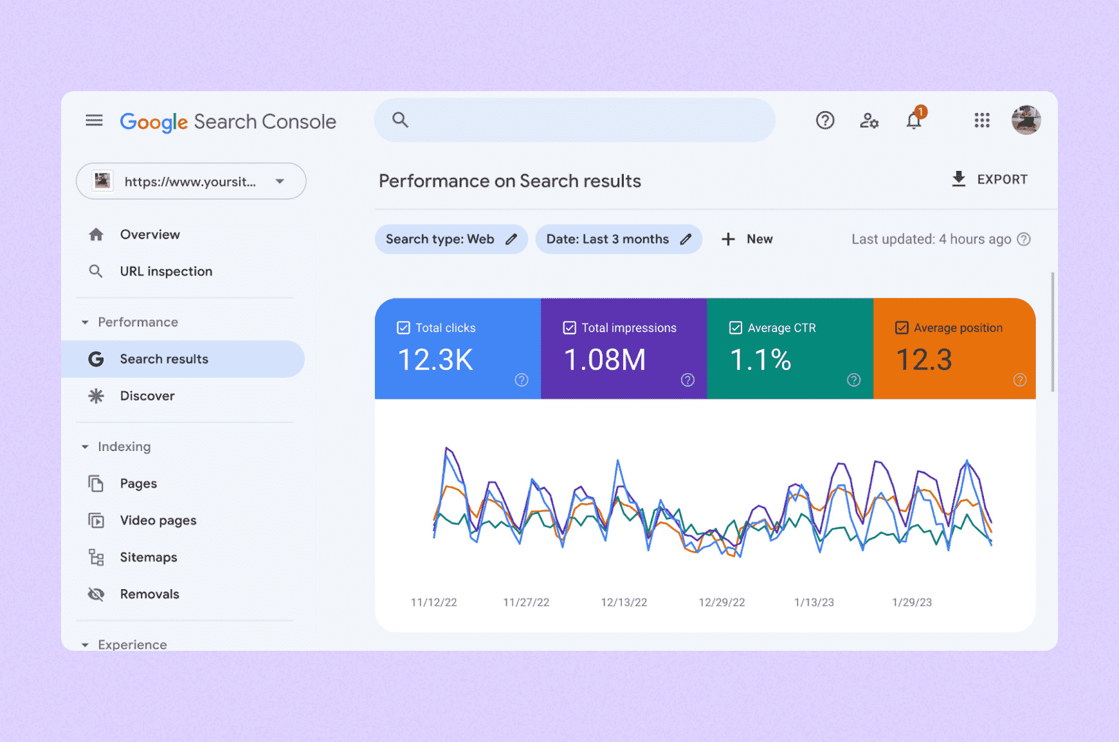Open the Sitemaps page
The height and width of the screenshot is (742, 1119).
click(x=148, y=557)
